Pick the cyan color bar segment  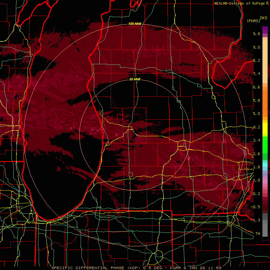pyautogui.click(x=265, y=165)
